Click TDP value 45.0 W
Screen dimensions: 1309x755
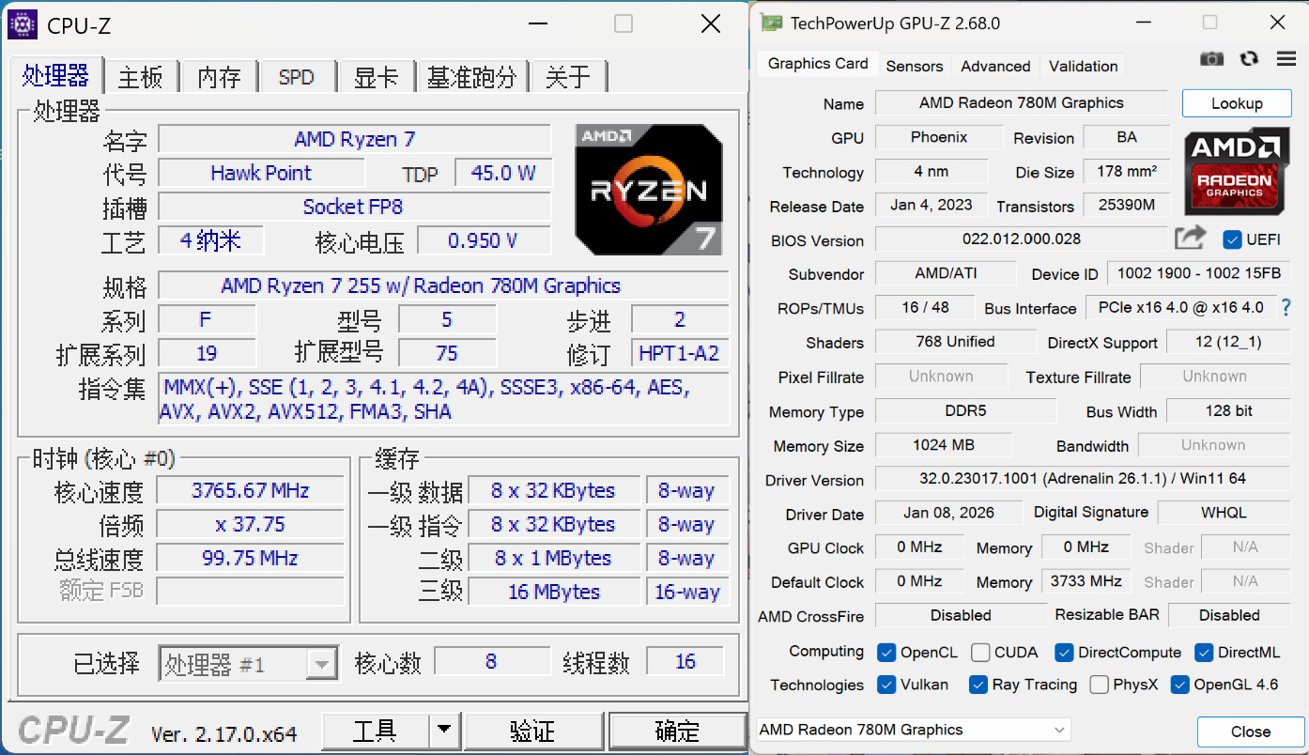pos(503,173)
